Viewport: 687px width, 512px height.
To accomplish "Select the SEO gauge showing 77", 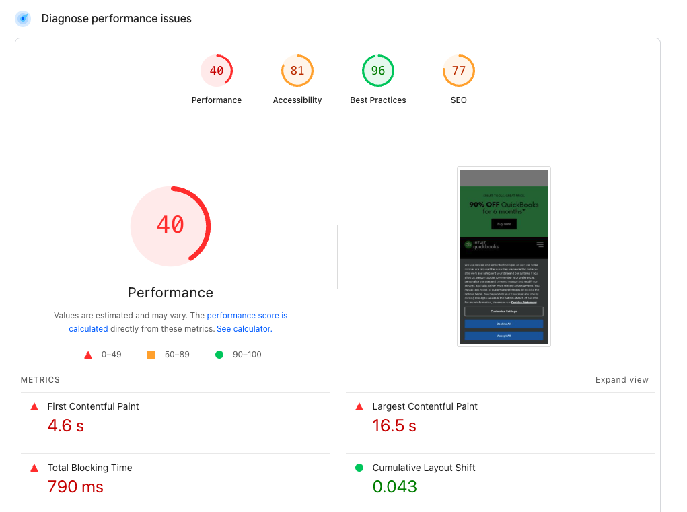I will point(458,70).
